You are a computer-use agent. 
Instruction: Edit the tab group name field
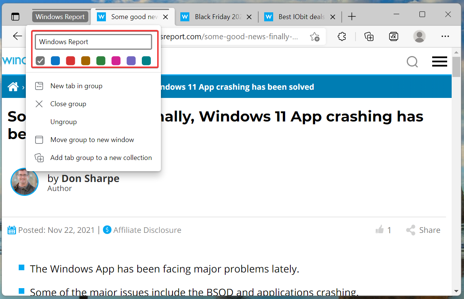pyautogui.click(x=94, y=42)
